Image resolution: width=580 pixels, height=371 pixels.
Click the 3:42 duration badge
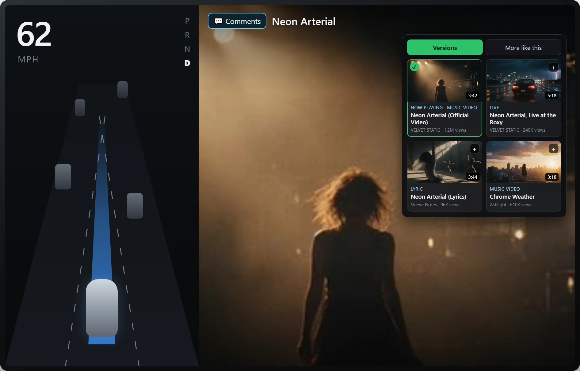(x=472, y=96)
